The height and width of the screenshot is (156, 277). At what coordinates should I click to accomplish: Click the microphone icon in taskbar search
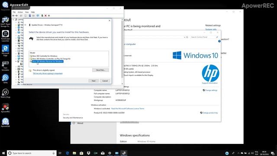pyautogui.click(x=54, y=153)
